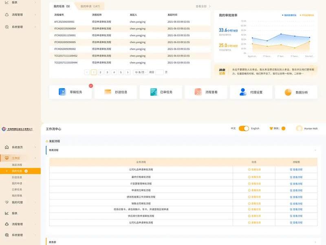Open the 抄送信息 card icon
326x245 pixels.
[x=108, y=91]
